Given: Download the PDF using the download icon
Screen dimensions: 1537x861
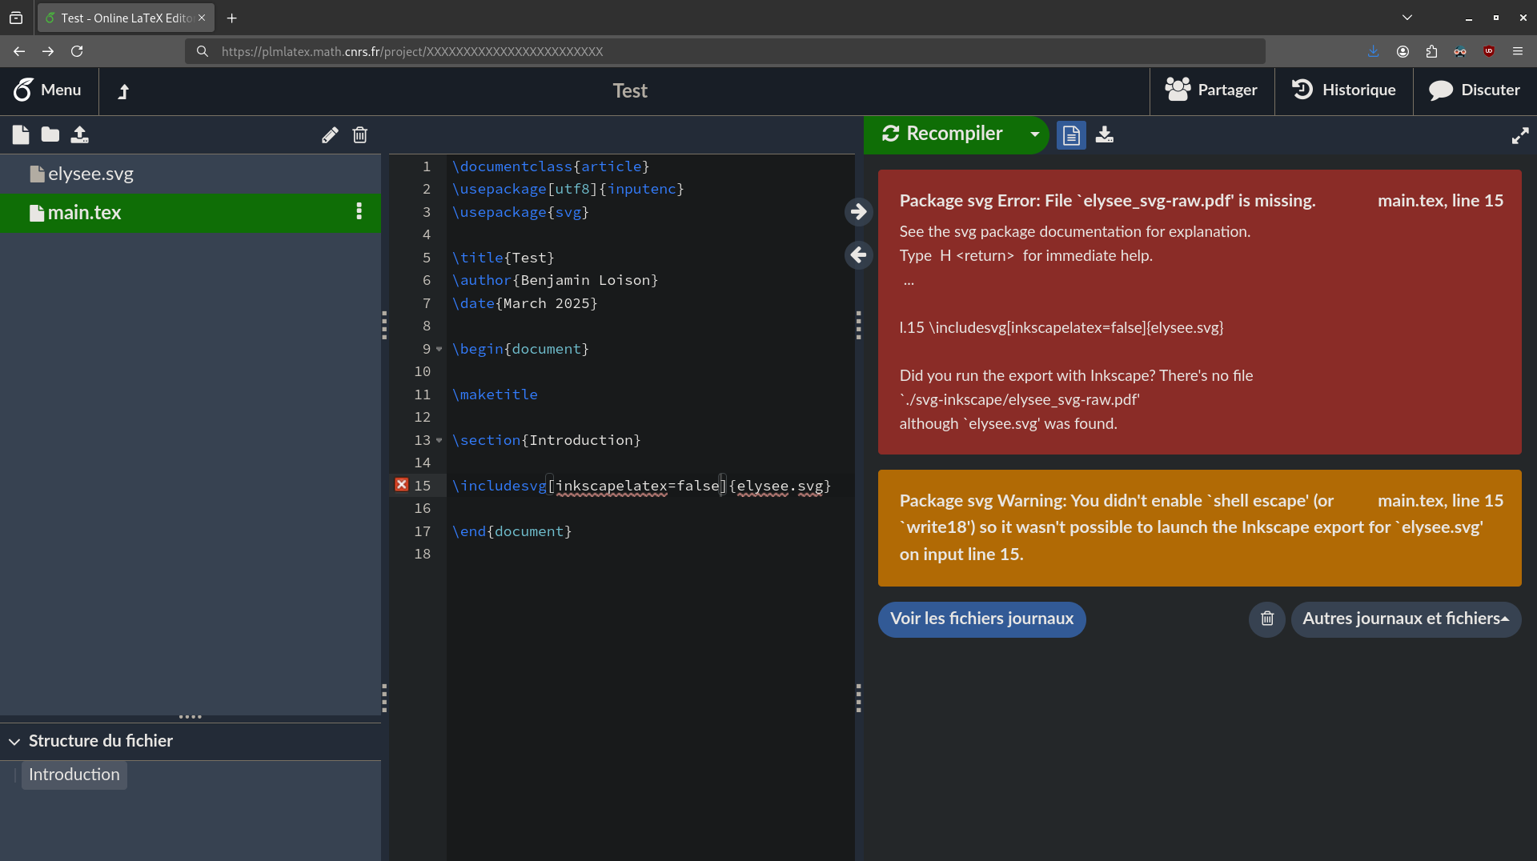Looking at the screenshot, I should coord(1105,135).
